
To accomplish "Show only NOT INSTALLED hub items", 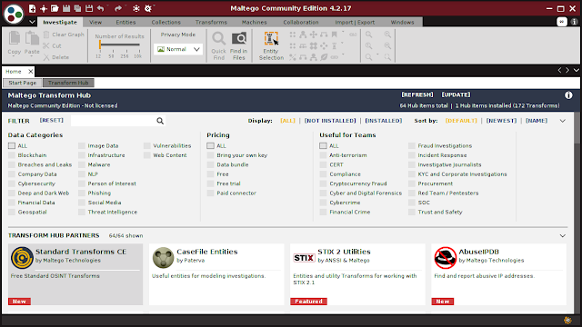I will click(330, 121).
